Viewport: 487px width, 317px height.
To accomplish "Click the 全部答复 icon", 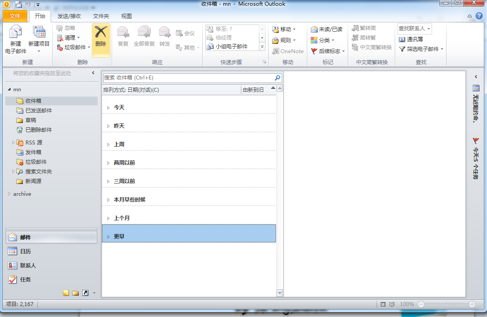I will (x=144, y=36).
